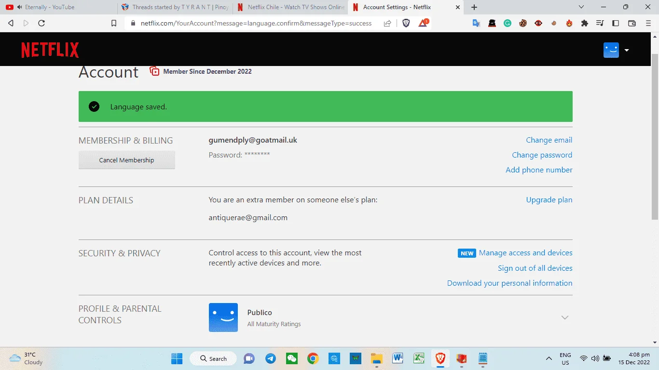This screenshot has width=659, height=370.
Task: Select Add phone number link
Action: coord(539,170)
